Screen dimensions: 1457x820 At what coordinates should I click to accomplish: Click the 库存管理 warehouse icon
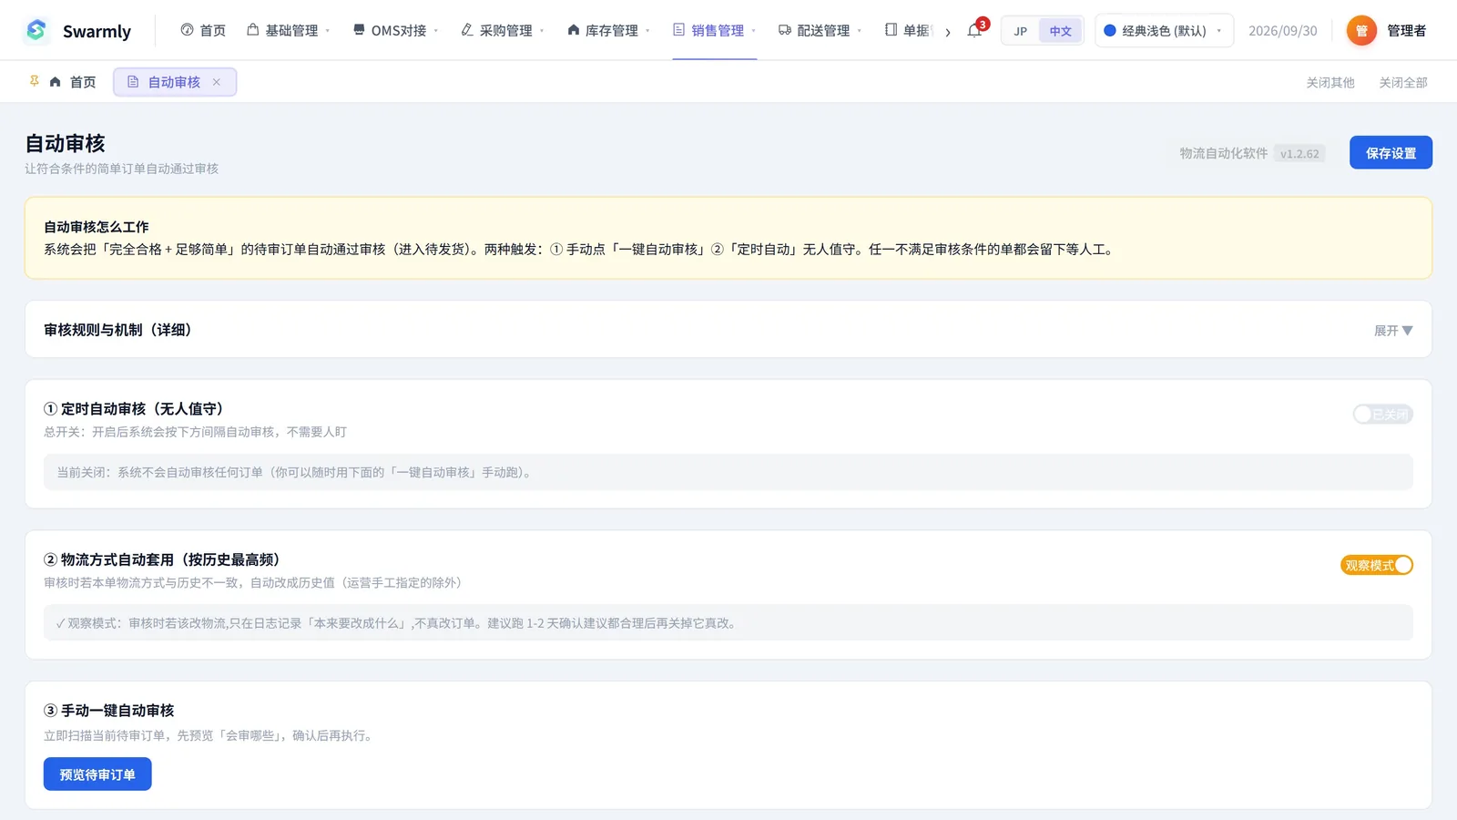pos(573,30)
